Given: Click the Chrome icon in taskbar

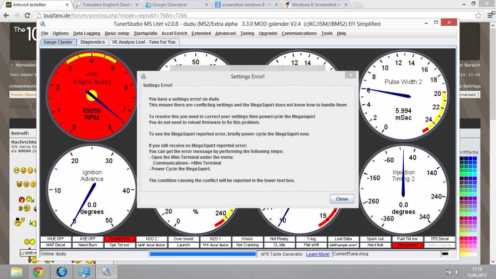Looking at the screenshot, I should click(38, 272).
